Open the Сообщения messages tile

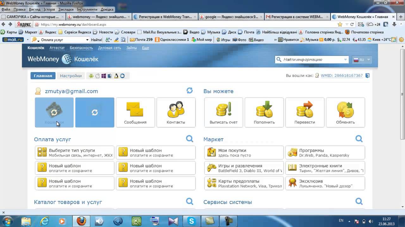135,113
